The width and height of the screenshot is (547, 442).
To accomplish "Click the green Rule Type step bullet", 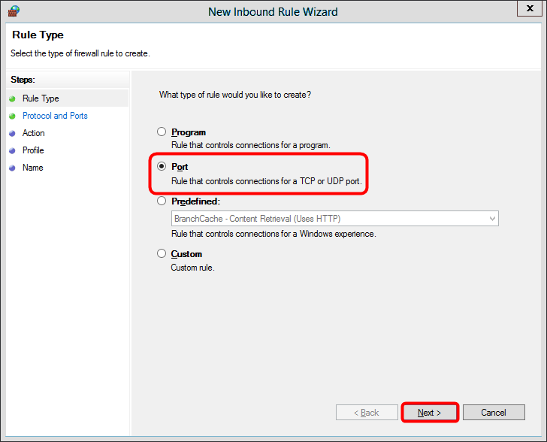I will tap(12, 98).
